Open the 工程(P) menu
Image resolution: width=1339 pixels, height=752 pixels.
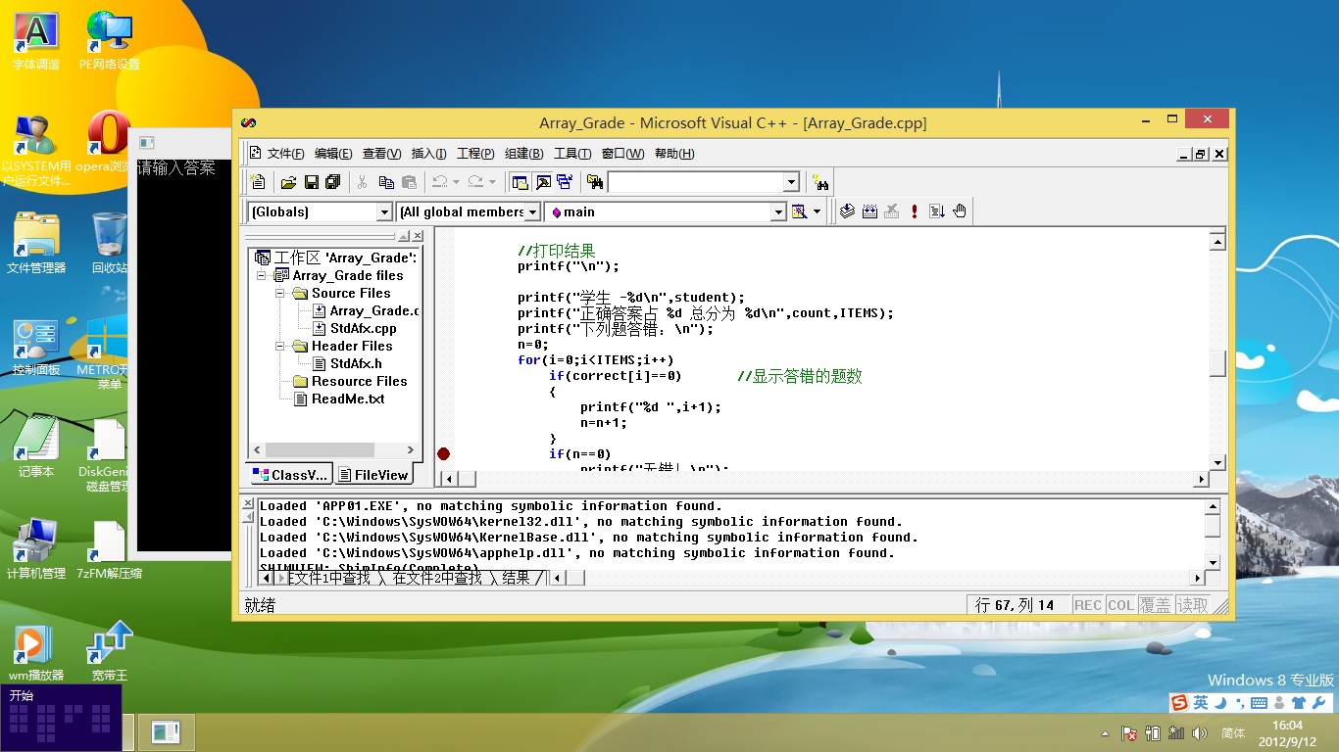tap(475, 154)
